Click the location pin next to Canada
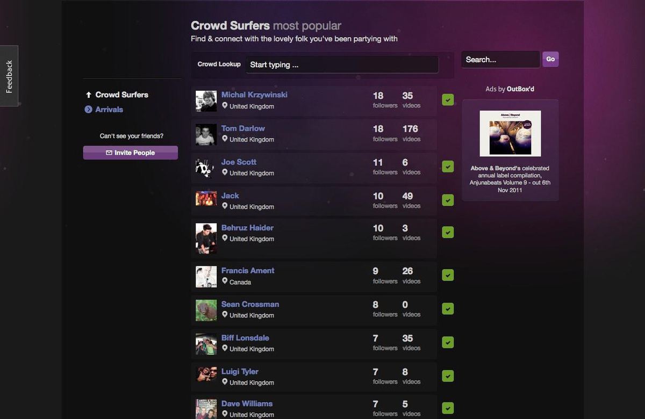This screenshot has width=645, height=419. tap(225, 281)
